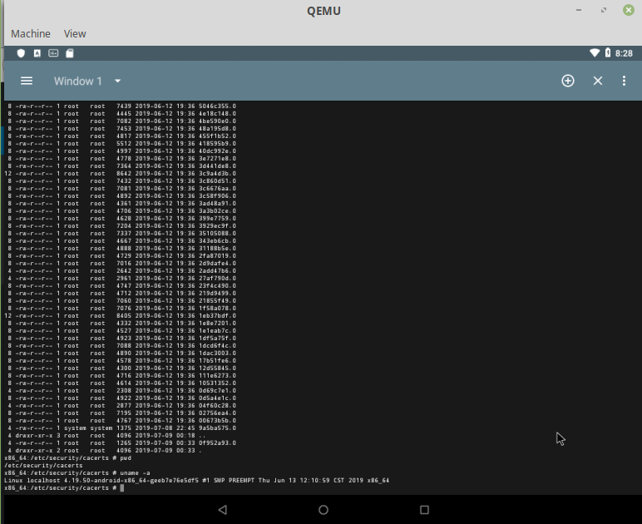Tap the shield icon in status bar
The height and width of the screenshot is (524, 642).
(21, 53)
